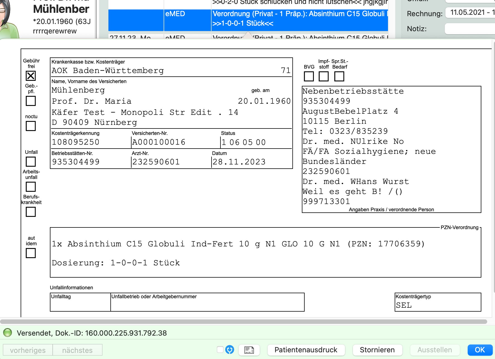Confirm with the OK button
The image size is (495, 359).
click(480, 350)
